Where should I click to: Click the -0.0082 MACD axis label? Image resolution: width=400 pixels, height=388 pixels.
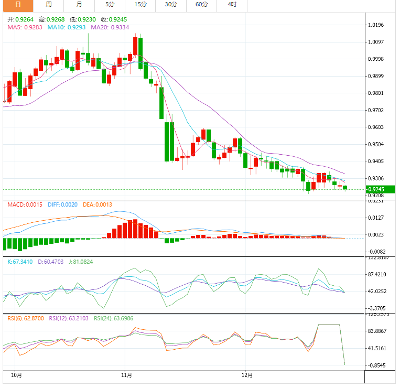(376, 252)
